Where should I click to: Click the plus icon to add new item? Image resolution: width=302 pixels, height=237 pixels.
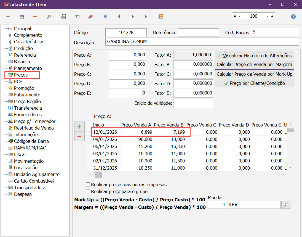click(8, 17)
